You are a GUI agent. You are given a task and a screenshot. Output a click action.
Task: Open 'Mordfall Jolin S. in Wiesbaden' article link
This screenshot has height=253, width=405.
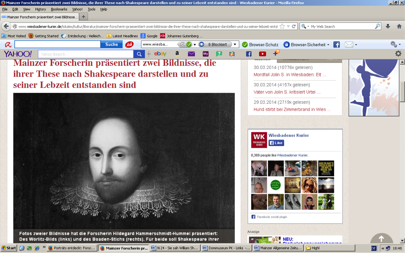(290, 75)
